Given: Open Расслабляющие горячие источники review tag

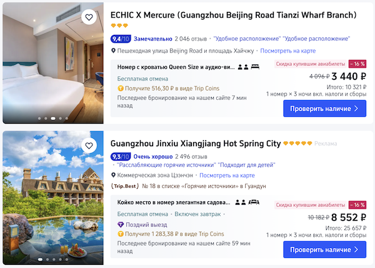Looking at the screenshot, I should tap(166, 165).
